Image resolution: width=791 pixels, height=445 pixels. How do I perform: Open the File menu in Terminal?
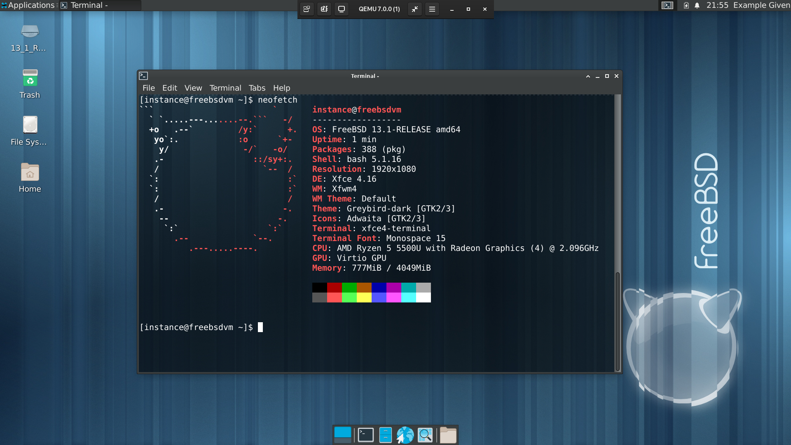click(149, 88)
